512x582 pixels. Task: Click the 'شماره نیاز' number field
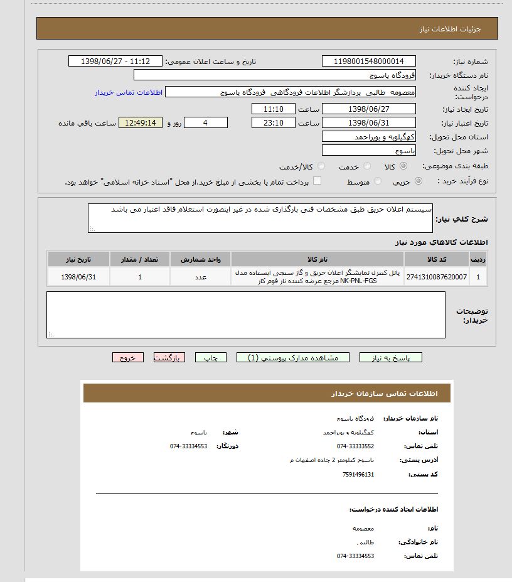(x=368, y=61)
